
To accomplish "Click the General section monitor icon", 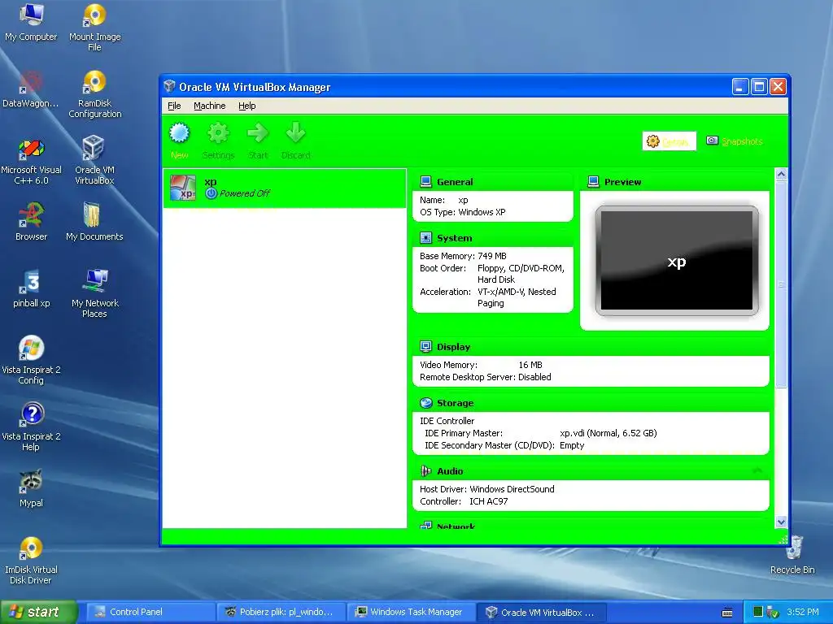I will [x=425, y=182].
